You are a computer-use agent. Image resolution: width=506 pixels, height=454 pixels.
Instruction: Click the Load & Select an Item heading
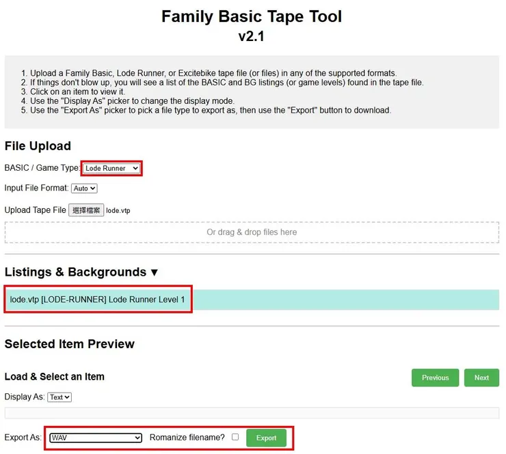click(55, 377)
